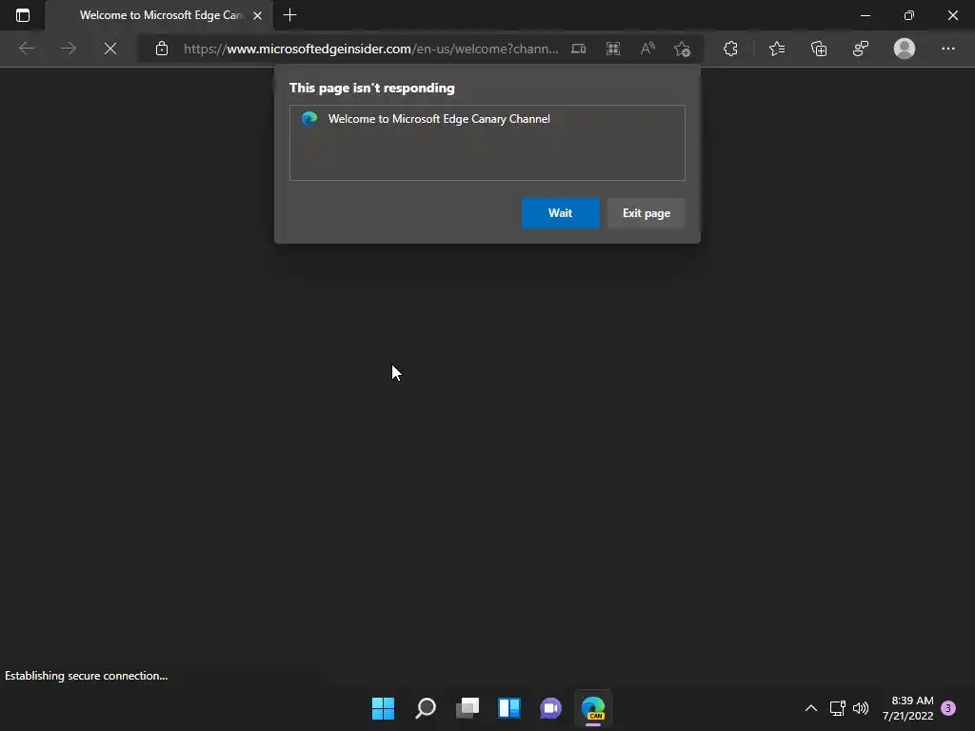Open notification badge showing 3

click(948, 708)
